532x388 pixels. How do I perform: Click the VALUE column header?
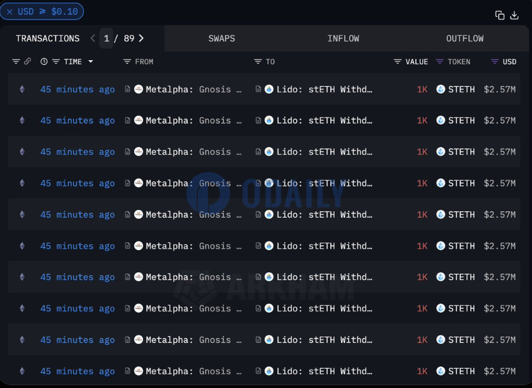pos(417,62)
